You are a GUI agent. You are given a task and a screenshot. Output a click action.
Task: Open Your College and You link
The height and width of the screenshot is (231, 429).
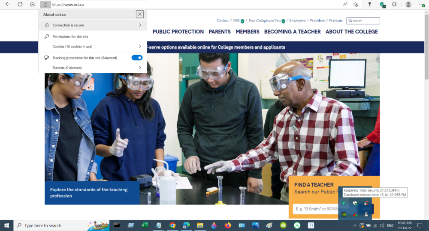point(264,21)
